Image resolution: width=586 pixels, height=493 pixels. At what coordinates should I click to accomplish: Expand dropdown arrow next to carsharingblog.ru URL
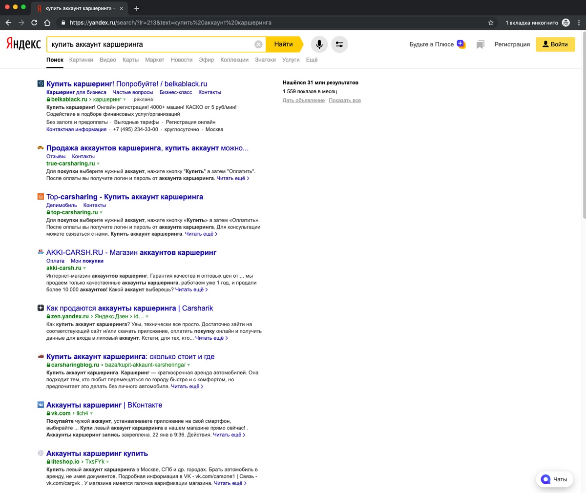point(188,365)
